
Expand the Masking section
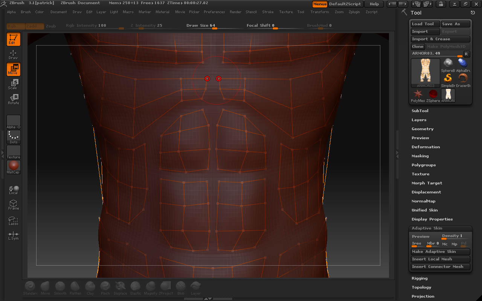[x=420, y=156]
